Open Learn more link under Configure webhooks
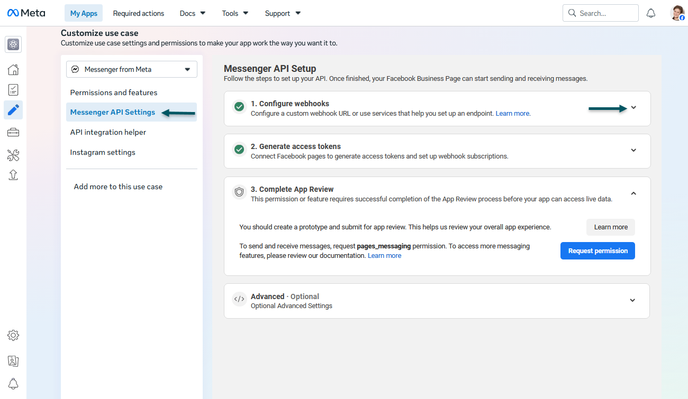 512,114
